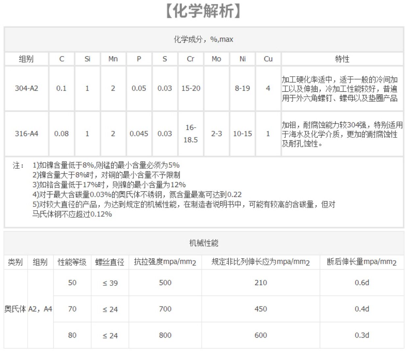Click the 螺丝直径 column header
This screenshot has height=363, width=408.
(110, 262)
